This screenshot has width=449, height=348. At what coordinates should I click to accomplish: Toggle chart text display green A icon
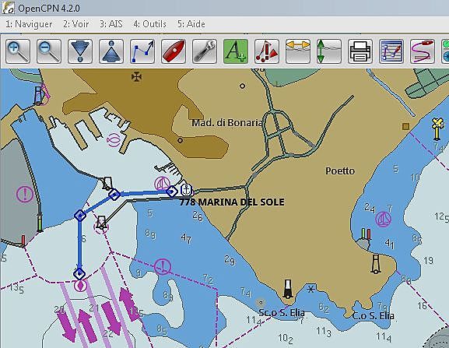click(x=236, y=51)
